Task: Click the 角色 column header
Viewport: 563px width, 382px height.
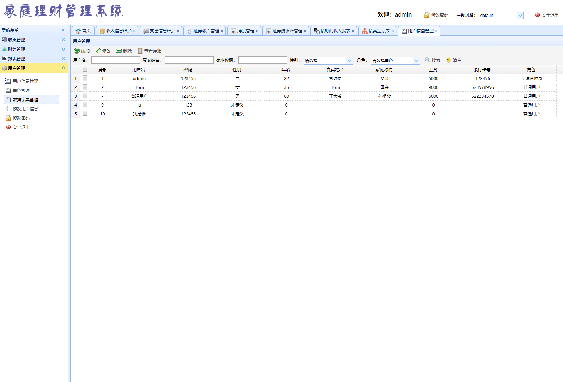Action: [x=532, y=70]
